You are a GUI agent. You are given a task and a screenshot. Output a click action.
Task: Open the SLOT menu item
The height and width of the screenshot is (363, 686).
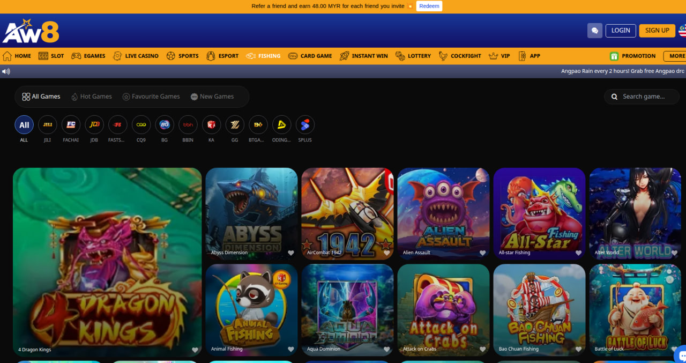point(51,56)
